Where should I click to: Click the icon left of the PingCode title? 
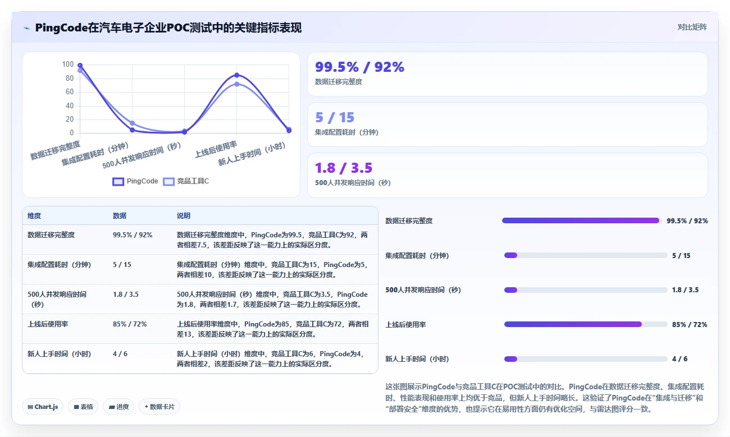(27, 28)
